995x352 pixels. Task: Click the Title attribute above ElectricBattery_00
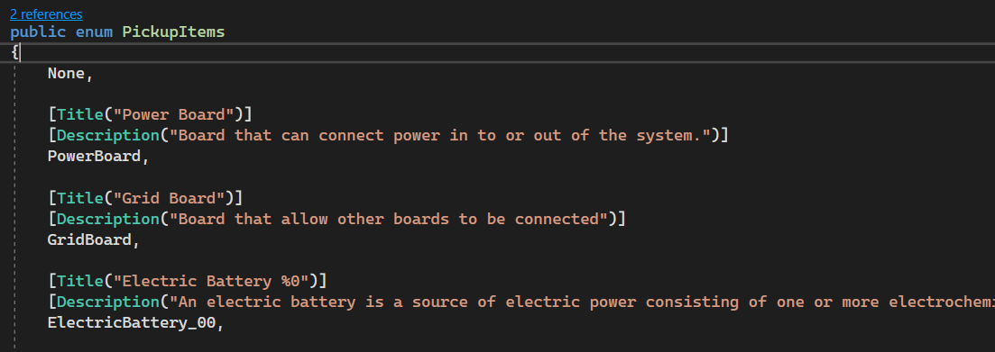(80, 279)
